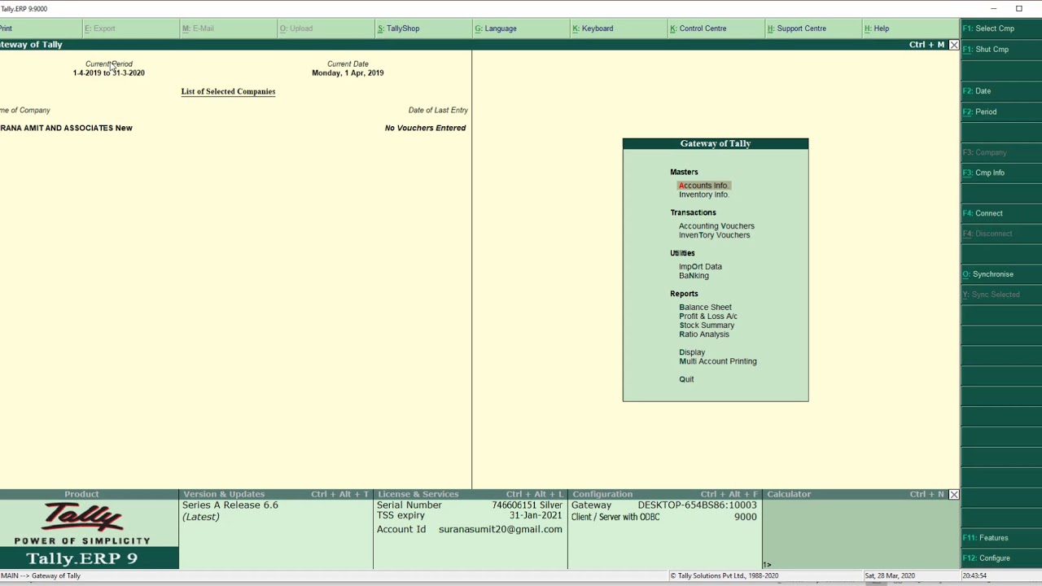Click Current Period '1-4-2019 to 31-3-2020'
1042x586 pixels.
(108, 73)
